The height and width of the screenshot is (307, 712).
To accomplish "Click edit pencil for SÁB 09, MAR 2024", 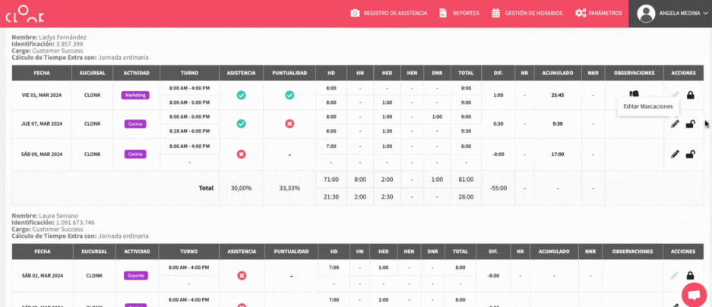I will tap(675, 154).
